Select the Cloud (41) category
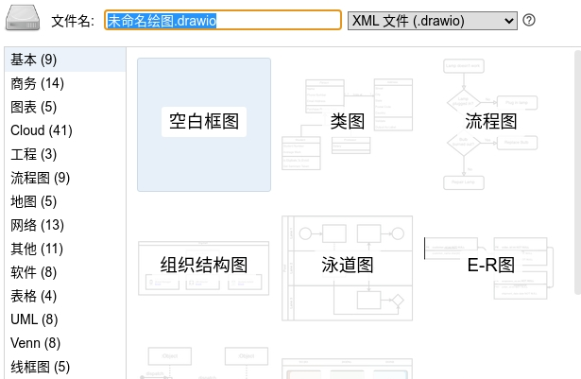The height and width of the screenshot is (379, 581). click(x=65, y=130)
